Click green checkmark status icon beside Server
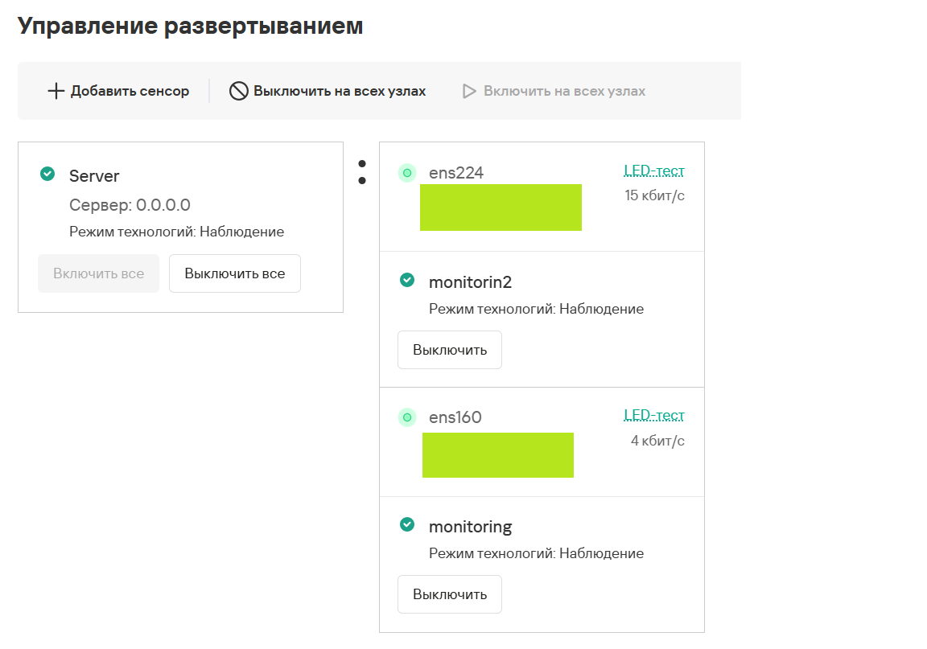Image resolution: width=927 pixels, height=649 pixels. click(47, 174)
